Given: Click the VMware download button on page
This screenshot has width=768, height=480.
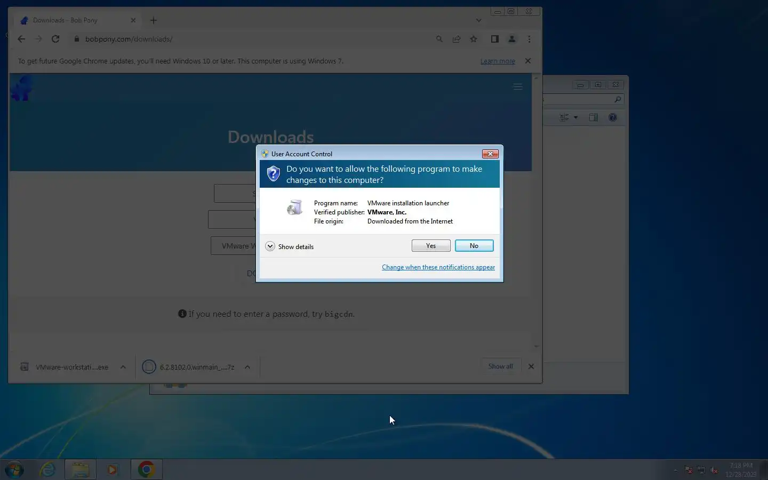Looking at the screenshot, I should (234, 246).
